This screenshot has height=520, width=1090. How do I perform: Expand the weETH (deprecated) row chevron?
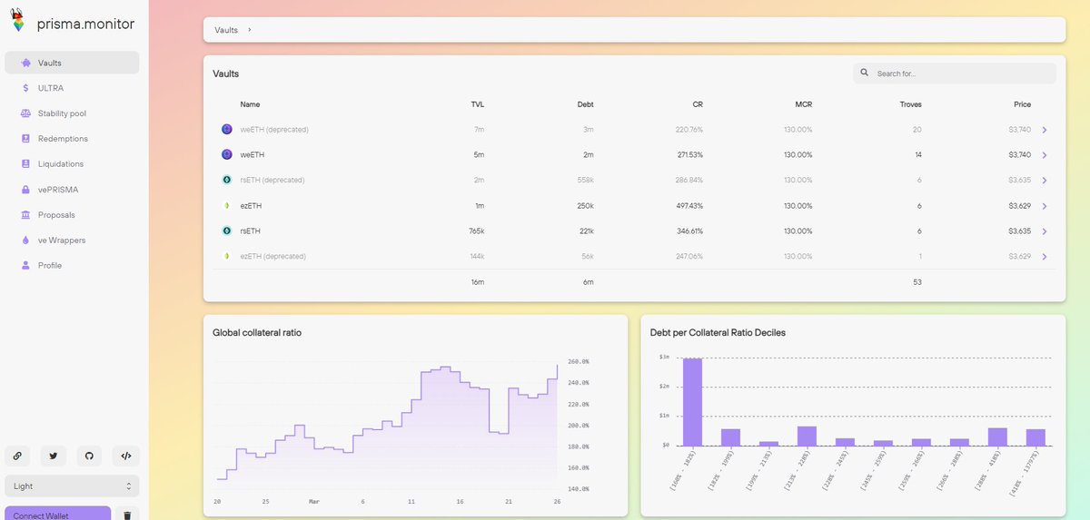point(1045,130)
